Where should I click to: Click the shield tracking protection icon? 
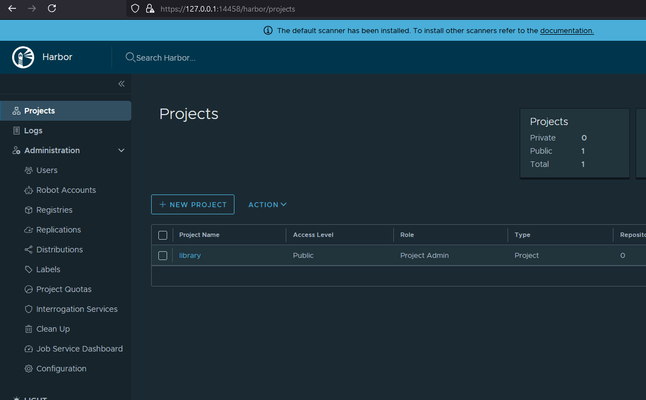(135, 9)
